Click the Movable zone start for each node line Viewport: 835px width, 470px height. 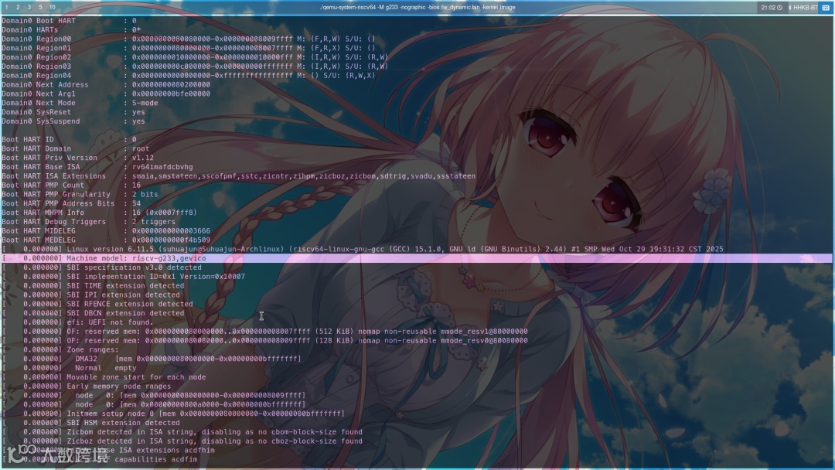[104, 377]
